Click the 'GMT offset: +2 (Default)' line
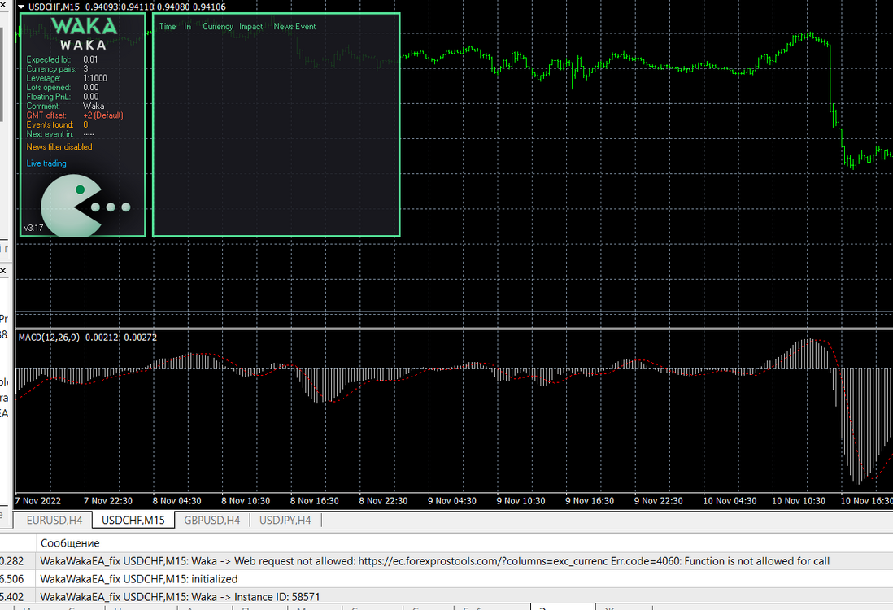 (75, 115)
